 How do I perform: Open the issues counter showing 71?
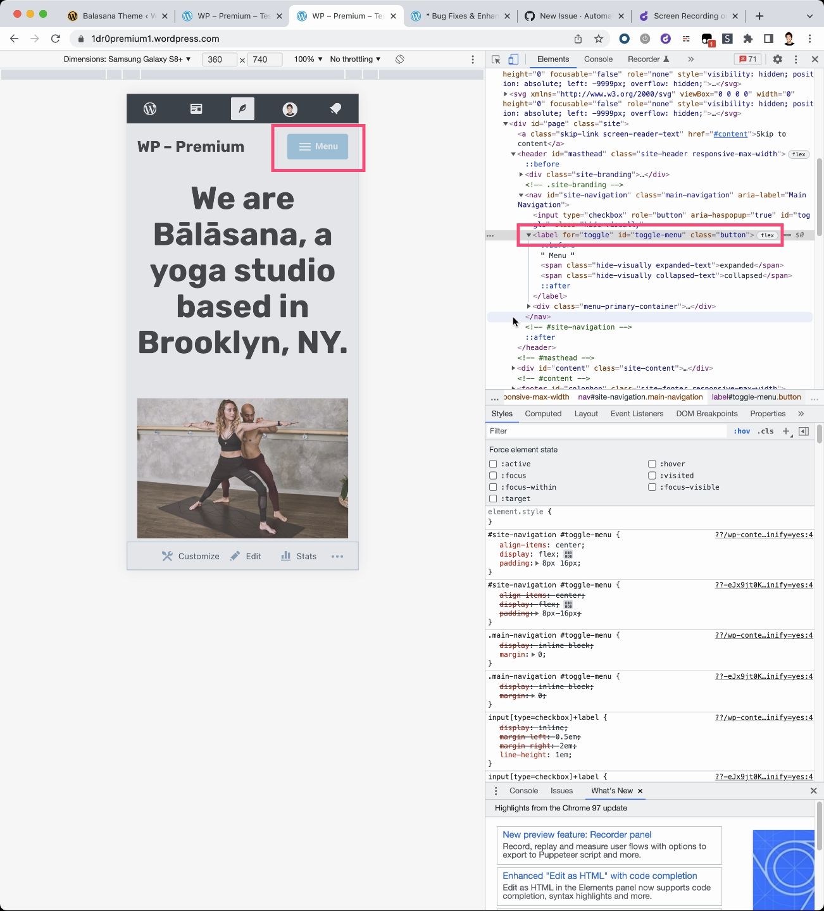747,59
